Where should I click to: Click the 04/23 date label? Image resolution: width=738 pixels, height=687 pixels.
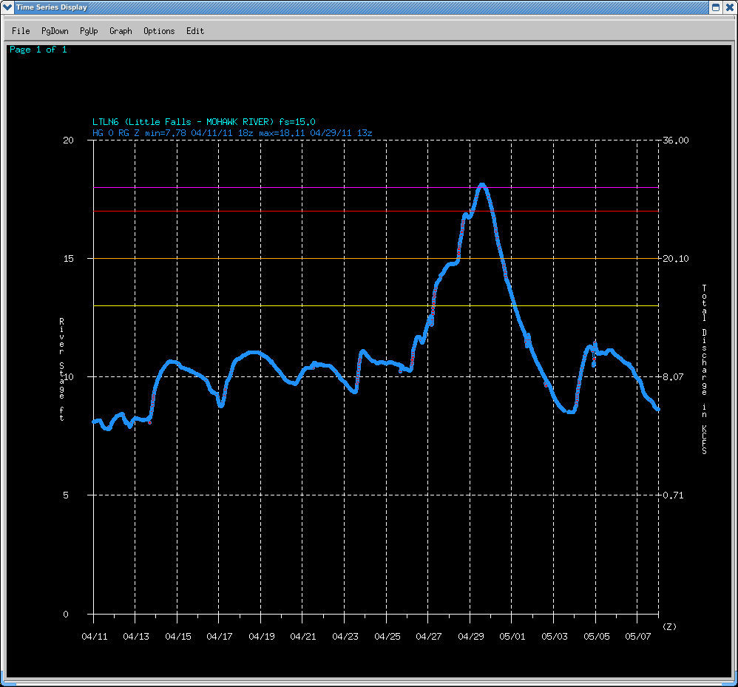(345, 637)
